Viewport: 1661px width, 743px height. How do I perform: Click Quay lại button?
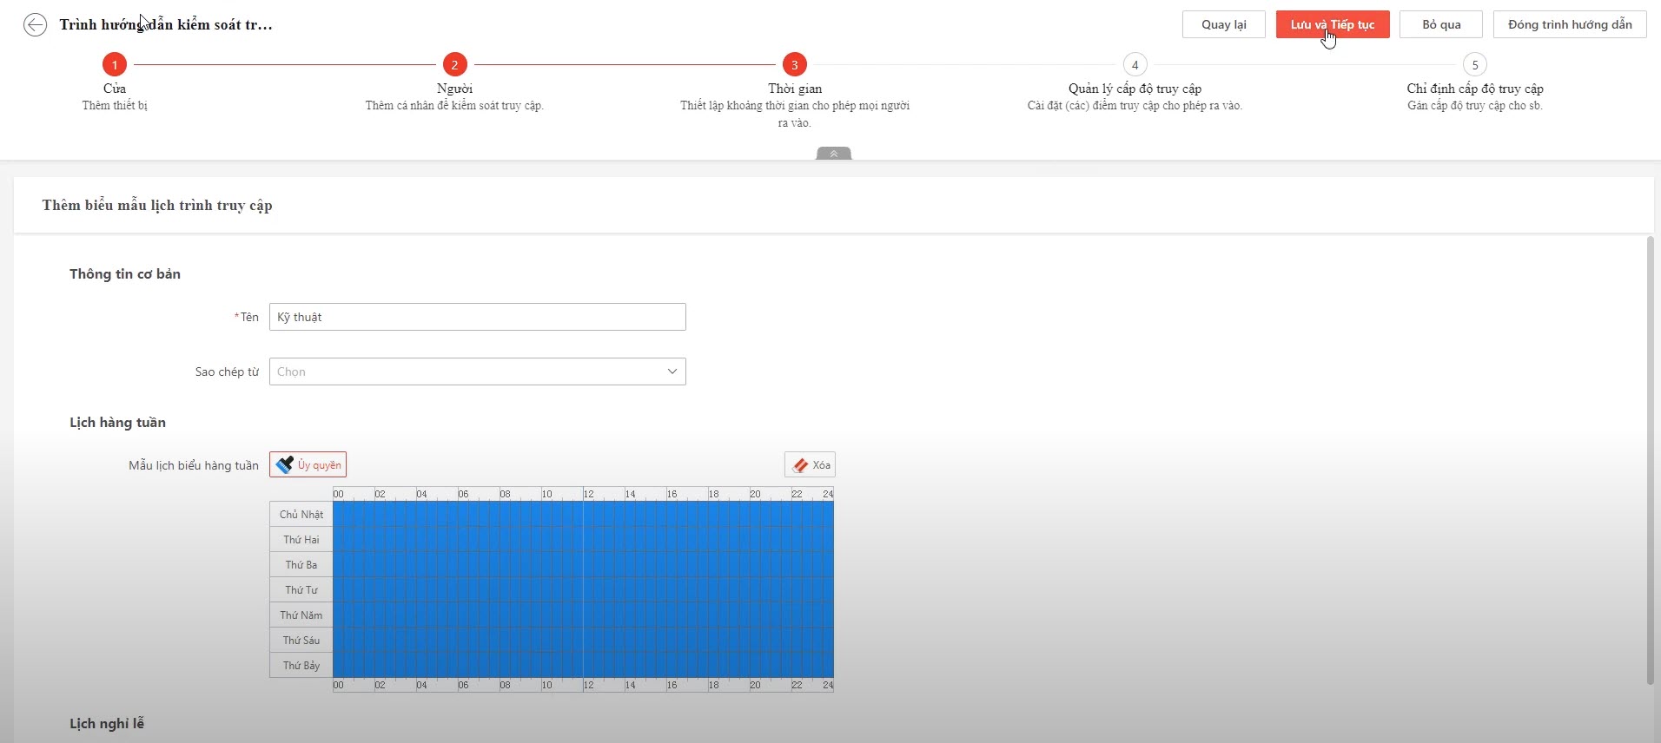(x=1223, y=24)
